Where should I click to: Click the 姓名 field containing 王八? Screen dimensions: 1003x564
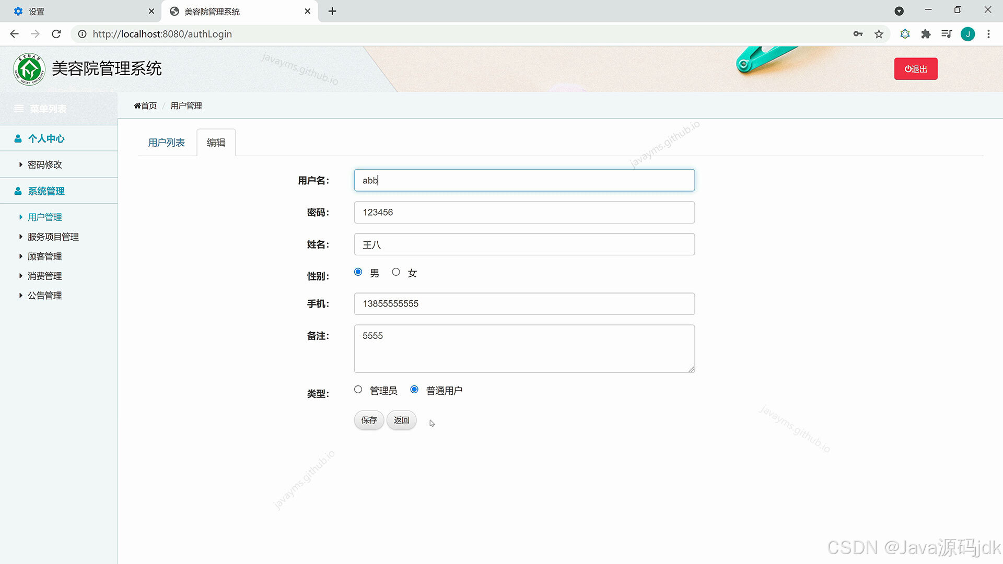click(524, 244)
